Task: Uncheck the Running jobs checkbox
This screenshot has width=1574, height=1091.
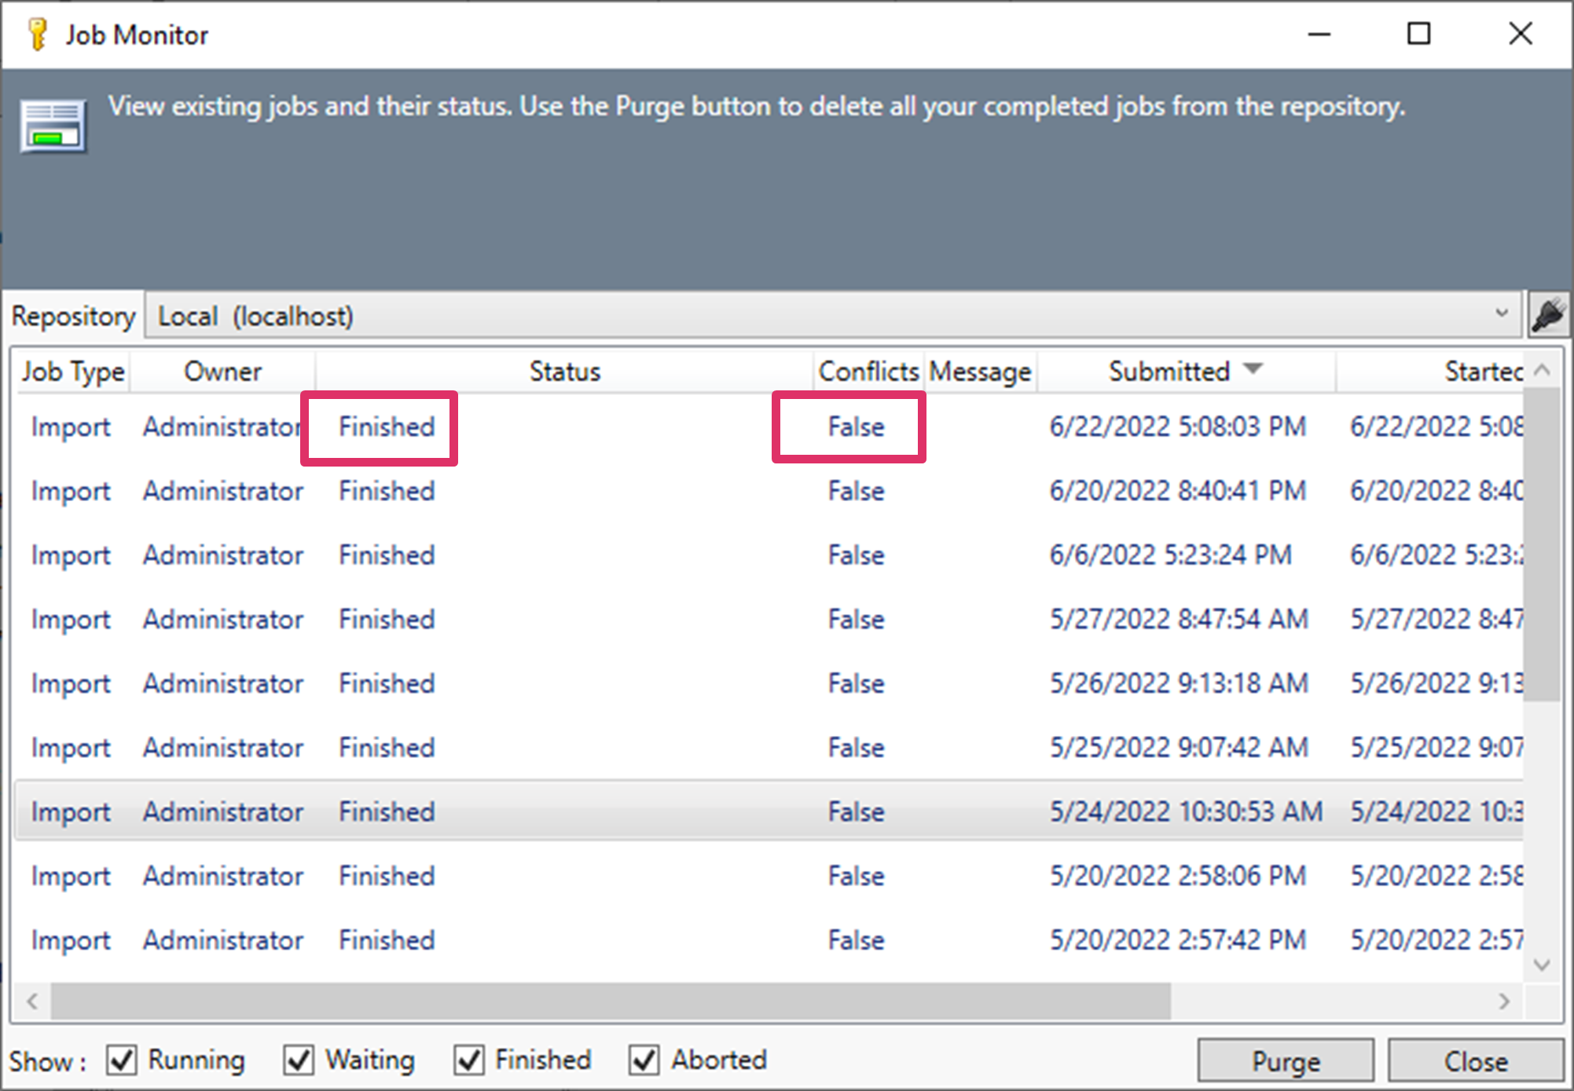Action: (123, 1060)
